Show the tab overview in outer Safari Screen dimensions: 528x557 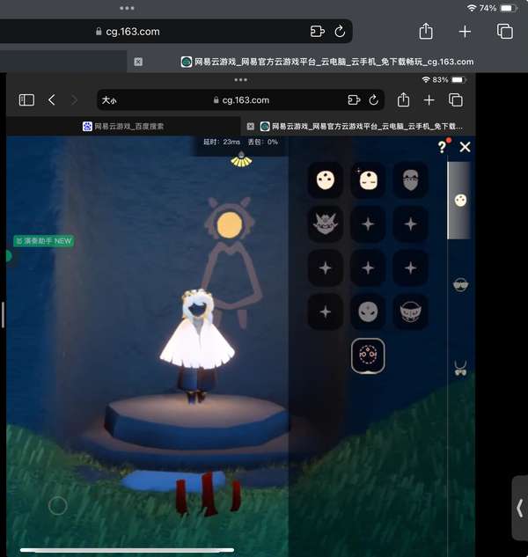[x=505, y=32]
